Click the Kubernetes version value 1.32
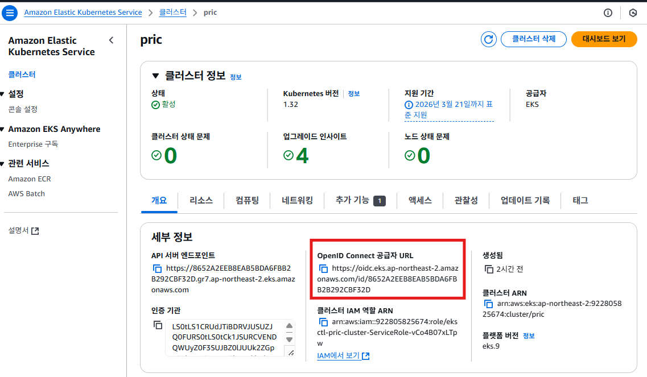Screen dimensions: 647x377 click(290, 105)
